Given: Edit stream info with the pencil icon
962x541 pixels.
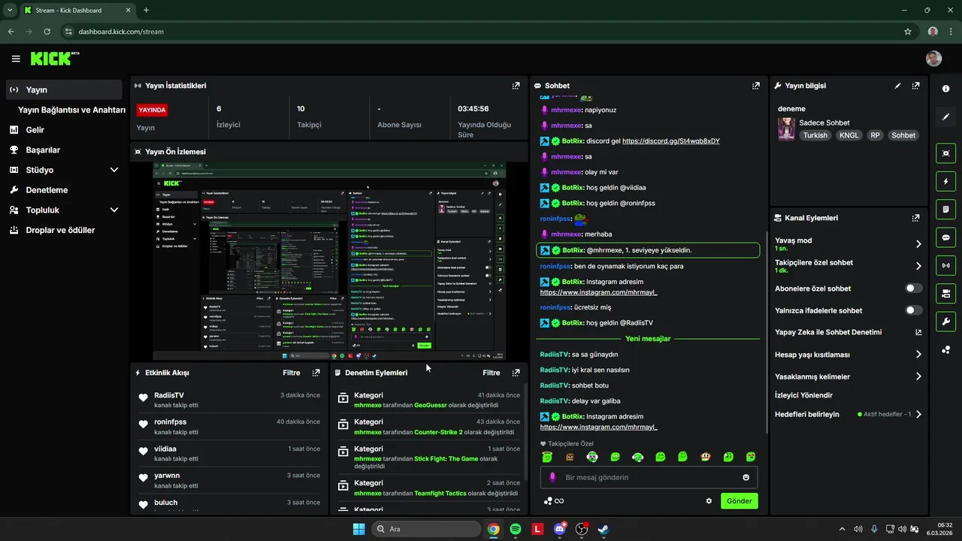Looking at the screenshot, I should tap(897, 86).
